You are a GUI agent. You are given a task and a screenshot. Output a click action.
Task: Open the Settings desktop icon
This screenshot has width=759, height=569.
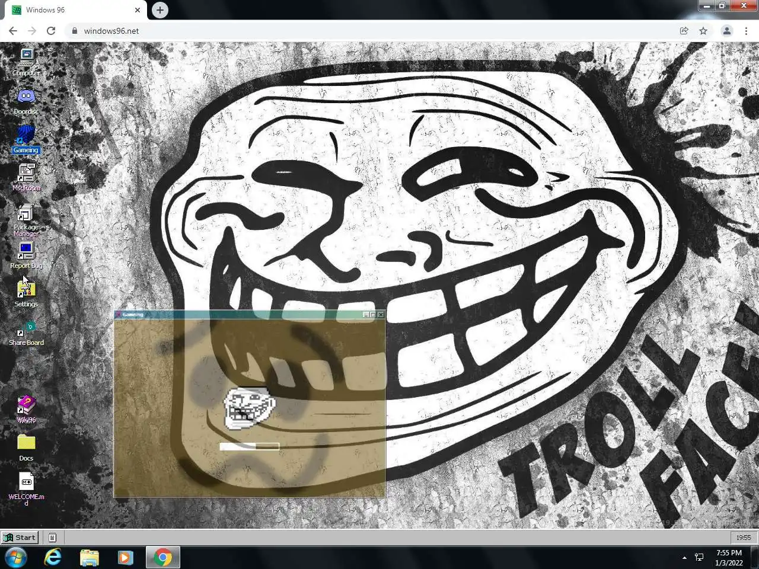[x=26, y=293]
